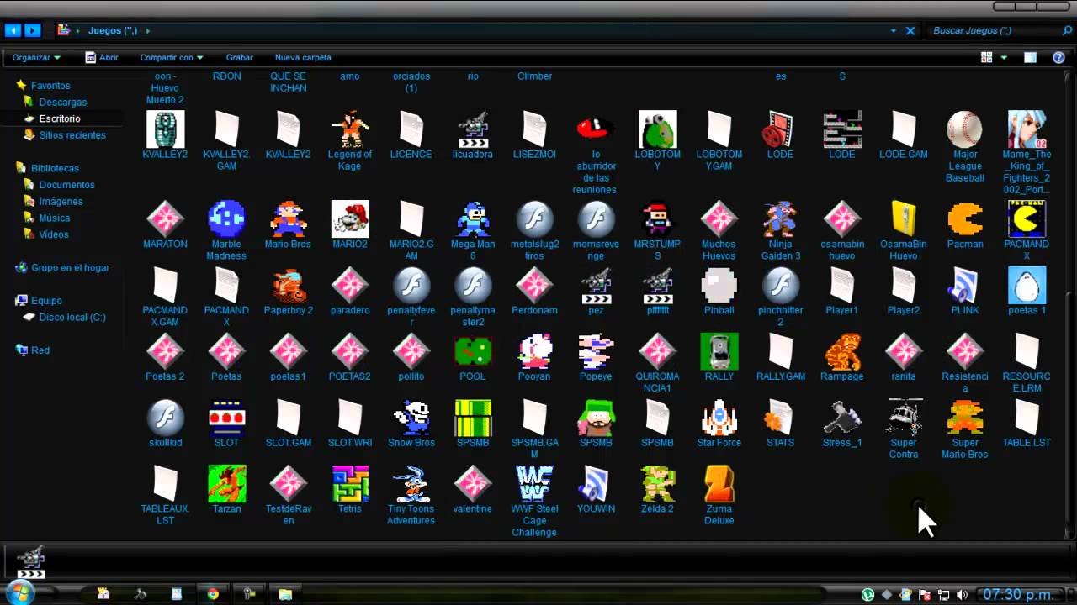Screen dimensions: 1077x605
Task: Open the Marble Madness game icon
Action: 226,219
